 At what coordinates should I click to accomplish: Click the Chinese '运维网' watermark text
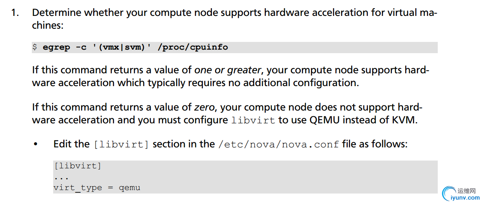tap(467, 190)
